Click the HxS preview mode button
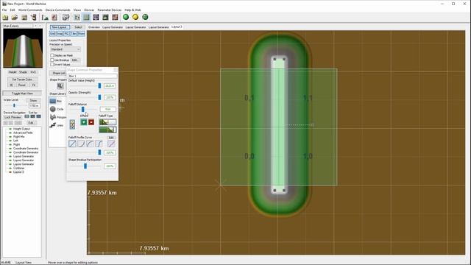Viewport: 471px width, 265px height. pos(32,72)
